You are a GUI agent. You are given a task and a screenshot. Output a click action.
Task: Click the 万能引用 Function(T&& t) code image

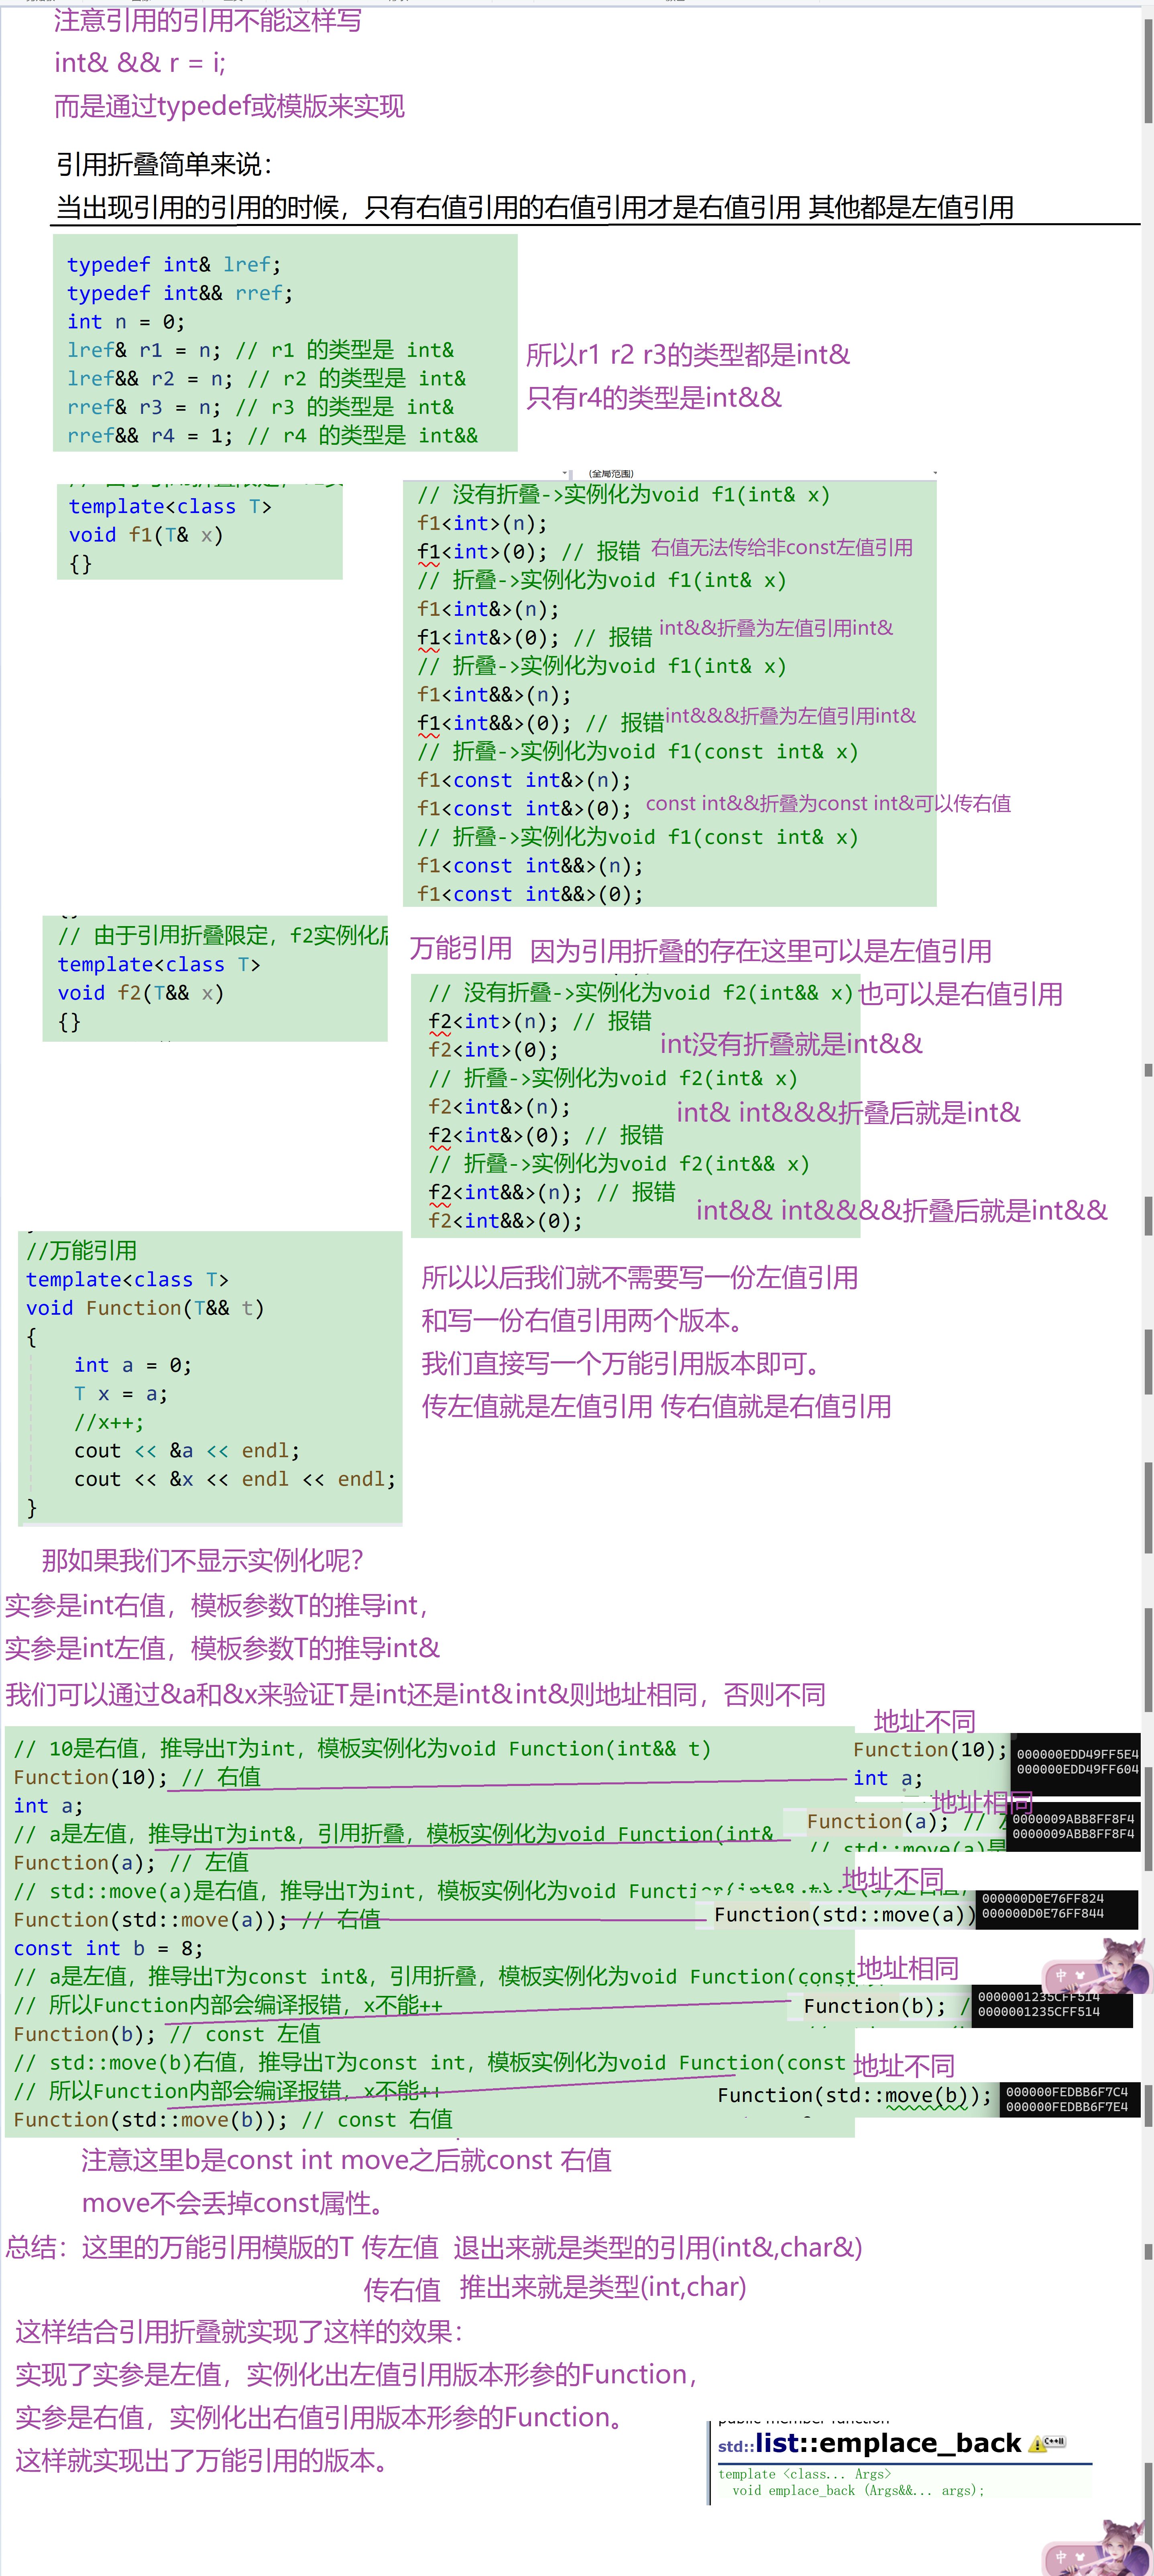click(x=210, y=1378)
